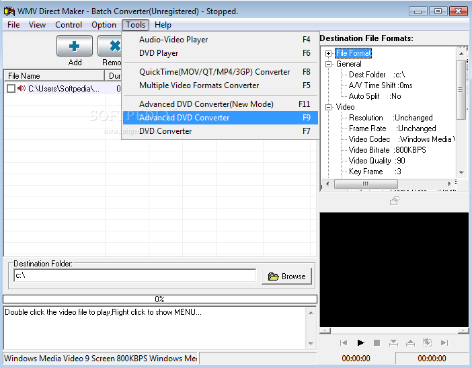Choose Advanced DVD Converter(New Mode)
The width and height of the screenshot is (472, 368).
pyautogui.click(x=221, y=104)
